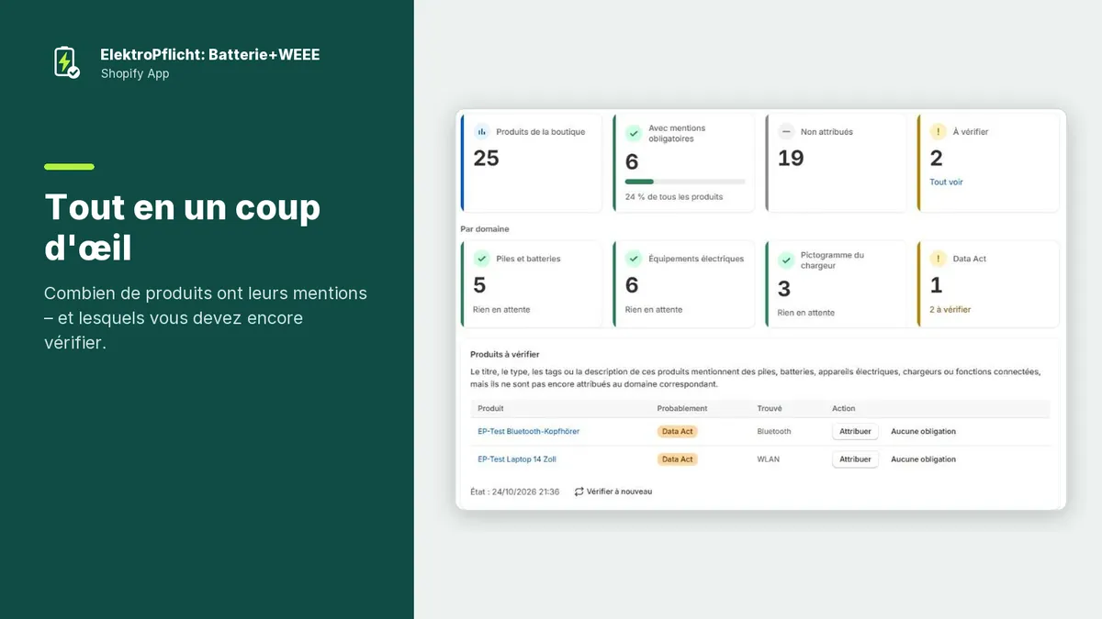1102x619 pixels.
Task: Choose Aucune obligation for Laptop 14 Zoll row
Action: tap(923, 459)
